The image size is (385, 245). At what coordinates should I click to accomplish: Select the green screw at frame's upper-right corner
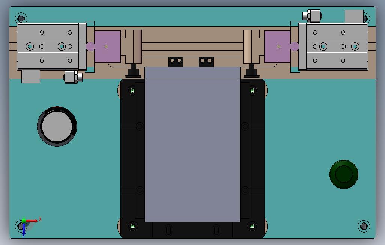(252, 91)
